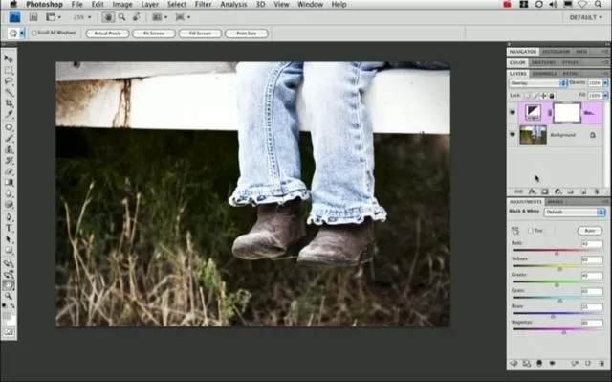The height and width of the screenshot is (382, 612).
Task: Open the DEFAULT workspace dropdown
Action: coord(585,17)
